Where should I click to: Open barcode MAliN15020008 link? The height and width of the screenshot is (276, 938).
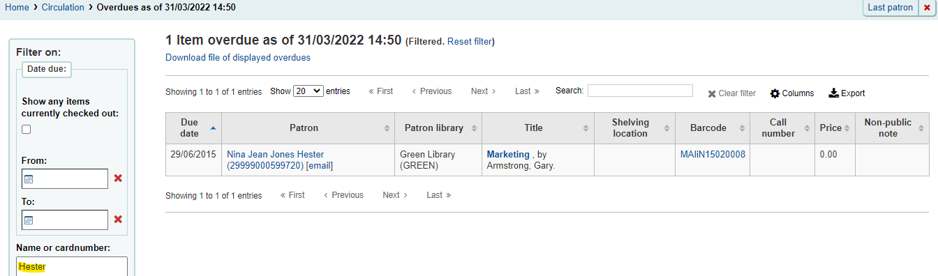click(713, 154)
